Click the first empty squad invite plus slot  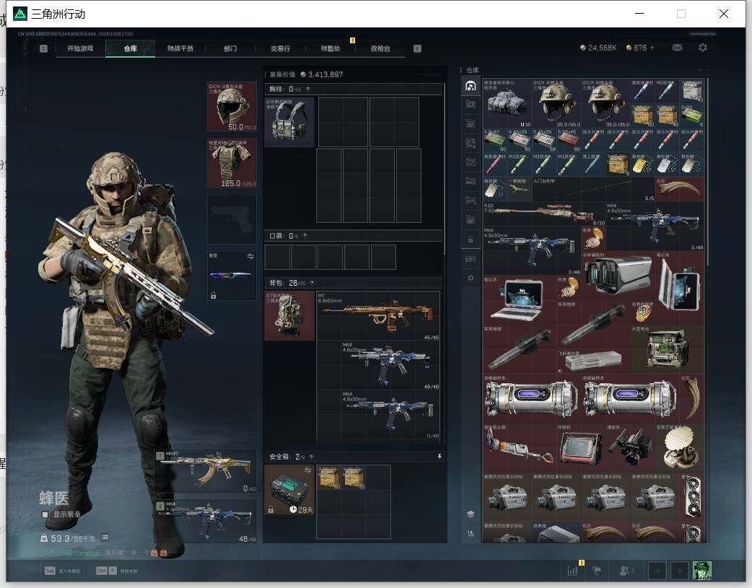click(x=657, y=571)
